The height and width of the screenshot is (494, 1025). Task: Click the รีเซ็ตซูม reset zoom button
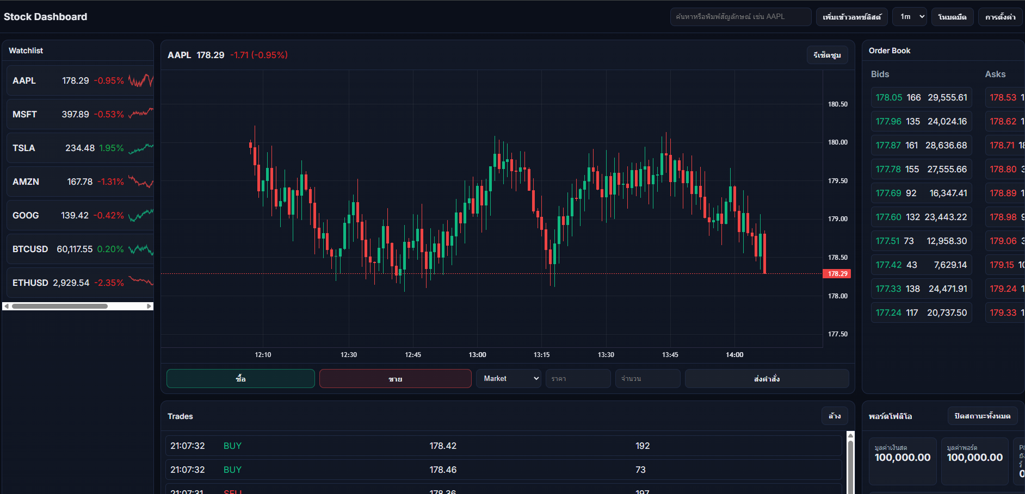826,55
